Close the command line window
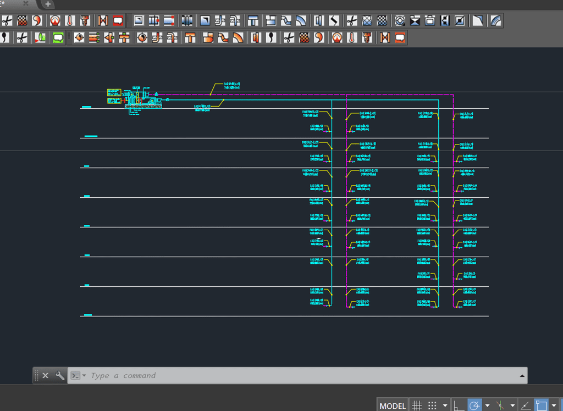Image resolution: width=563 pixels, height=411 pixels. tap(46, 375)
